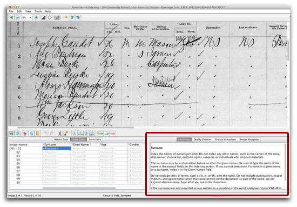Open the View menu
297x207 pixels.
[28, 11]
